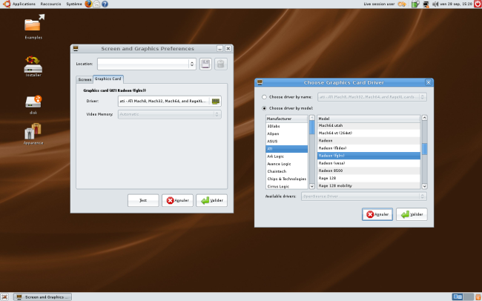Click the floppy save location icon

point(205,64)
